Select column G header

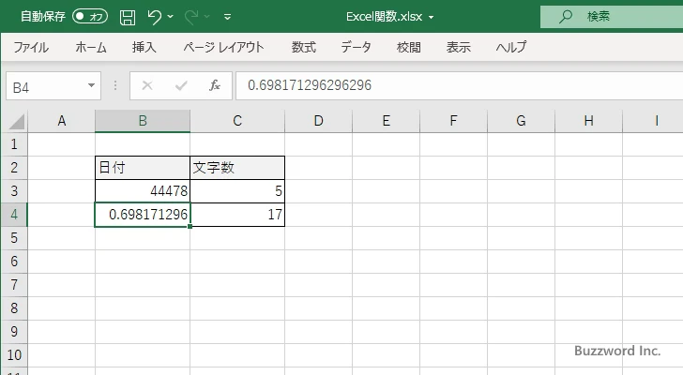click(521, 121)
